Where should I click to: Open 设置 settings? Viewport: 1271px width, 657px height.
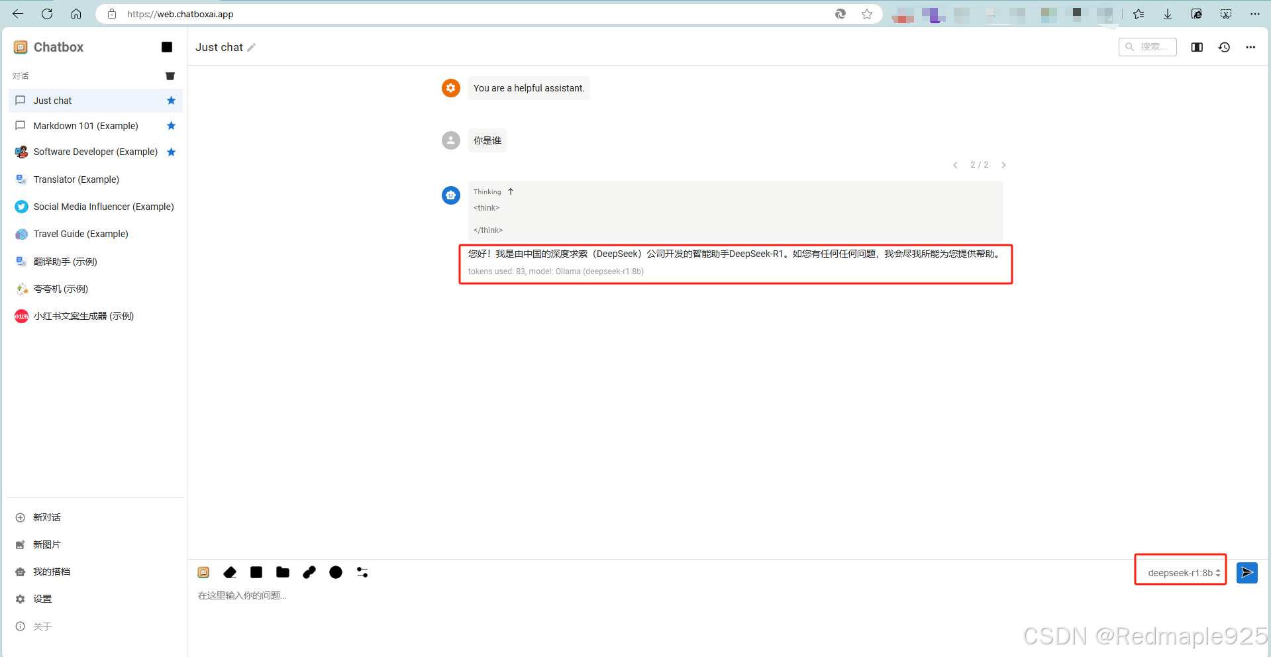95,599
